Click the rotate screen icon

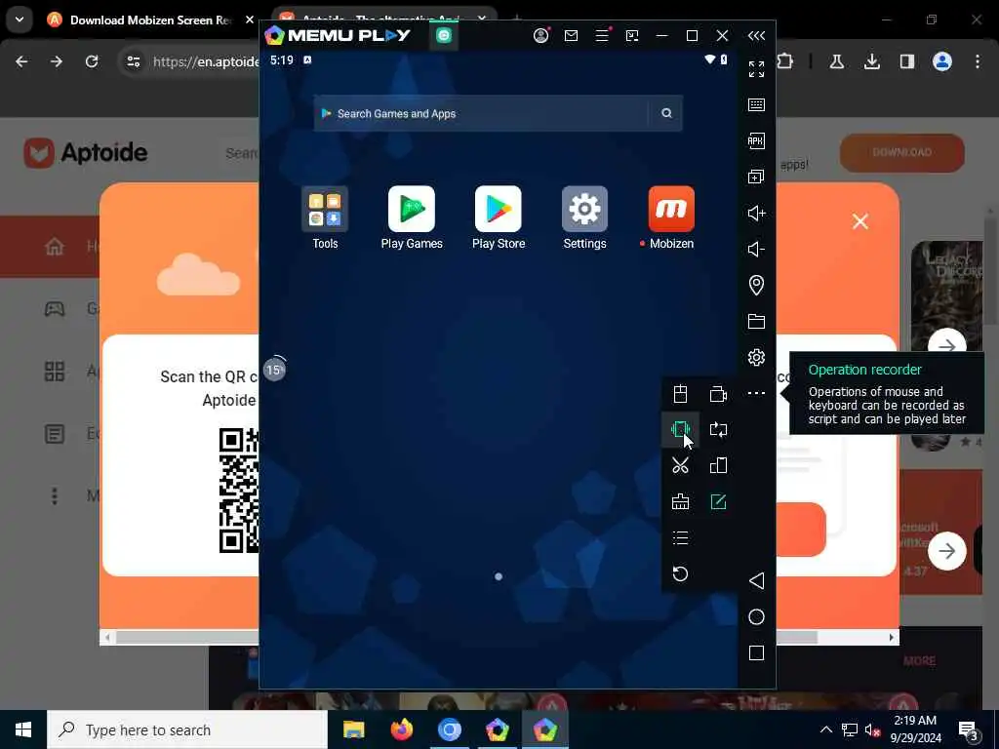coord(719,430)
